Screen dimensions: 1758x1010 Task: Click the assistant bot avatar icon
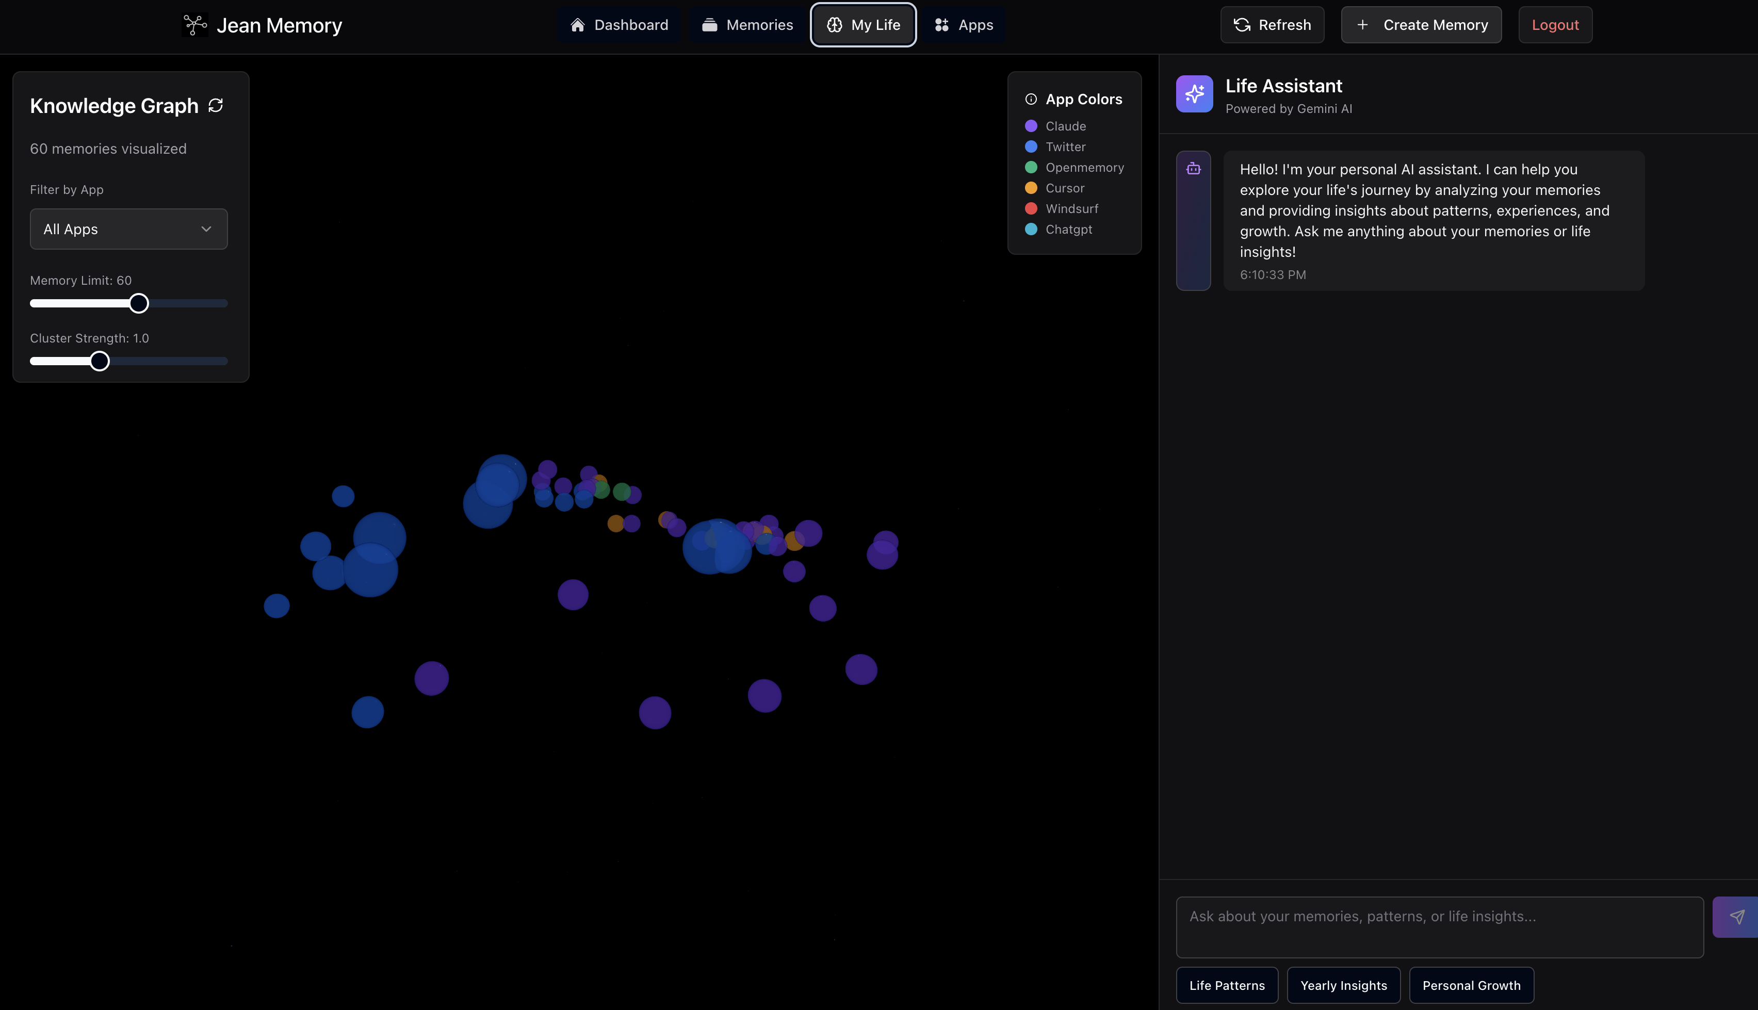tap(1194, 169)
